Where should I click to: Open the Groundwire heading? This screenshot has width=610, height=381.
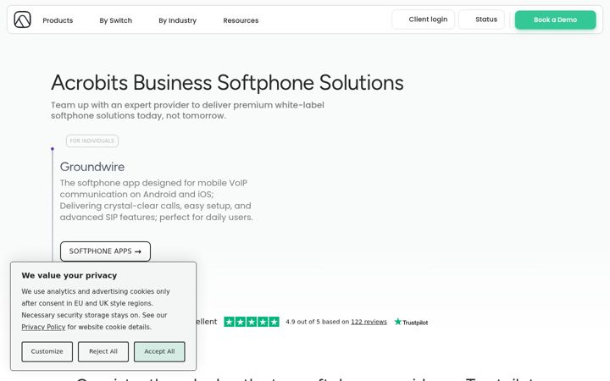coord(92,167)
